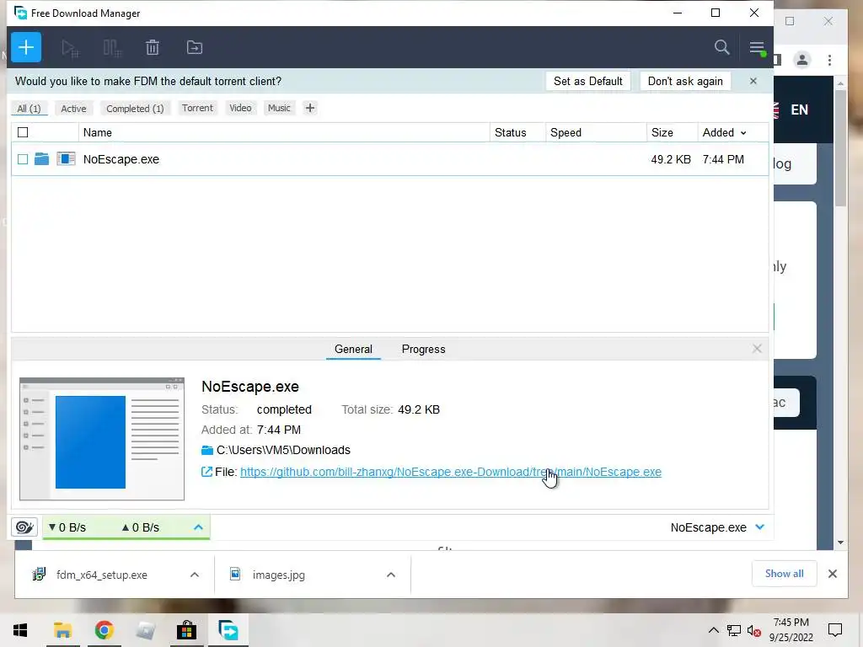This screenshot has width=863, height=647.
Task: Close the download details panel
Action: click(757, 349)
